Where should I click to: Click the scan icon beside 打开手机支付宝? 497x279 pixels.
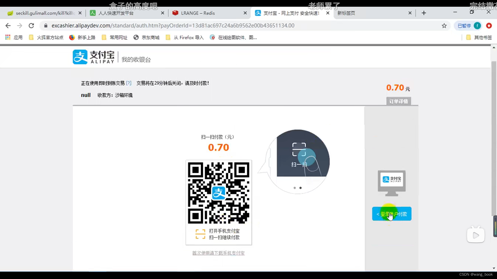[200, 234]
